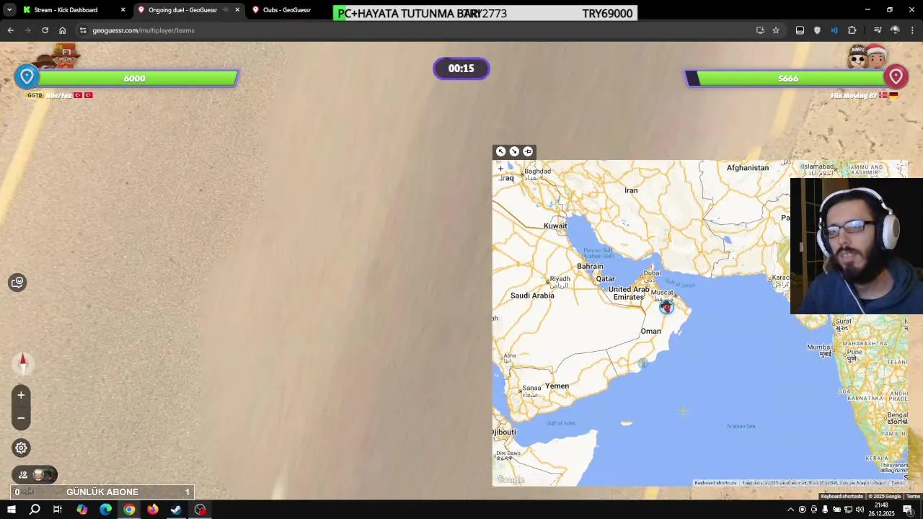Open the Windows Start menu
Screen dimensions: 923x519
(x=12, y=510)
